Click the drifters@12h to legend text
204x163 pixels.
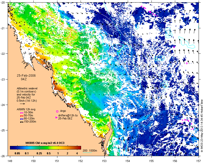pos(68,115)
